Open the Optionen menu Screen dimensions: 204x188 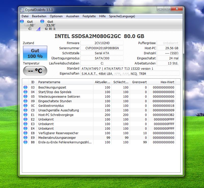(x=56, y=16)
